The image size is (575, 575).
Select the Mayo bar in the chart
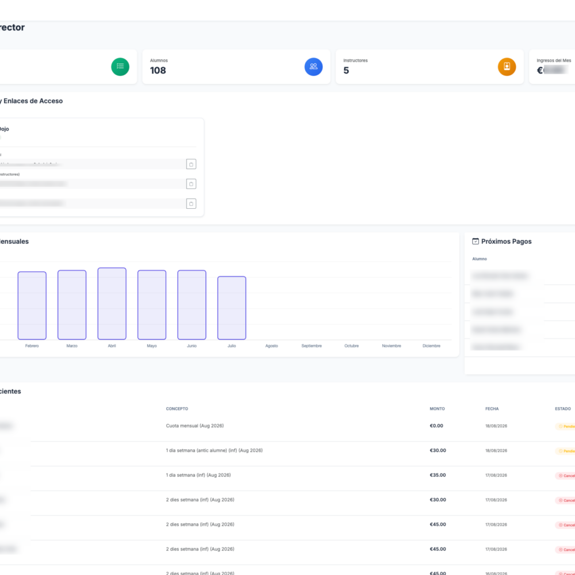pos(152,305)
